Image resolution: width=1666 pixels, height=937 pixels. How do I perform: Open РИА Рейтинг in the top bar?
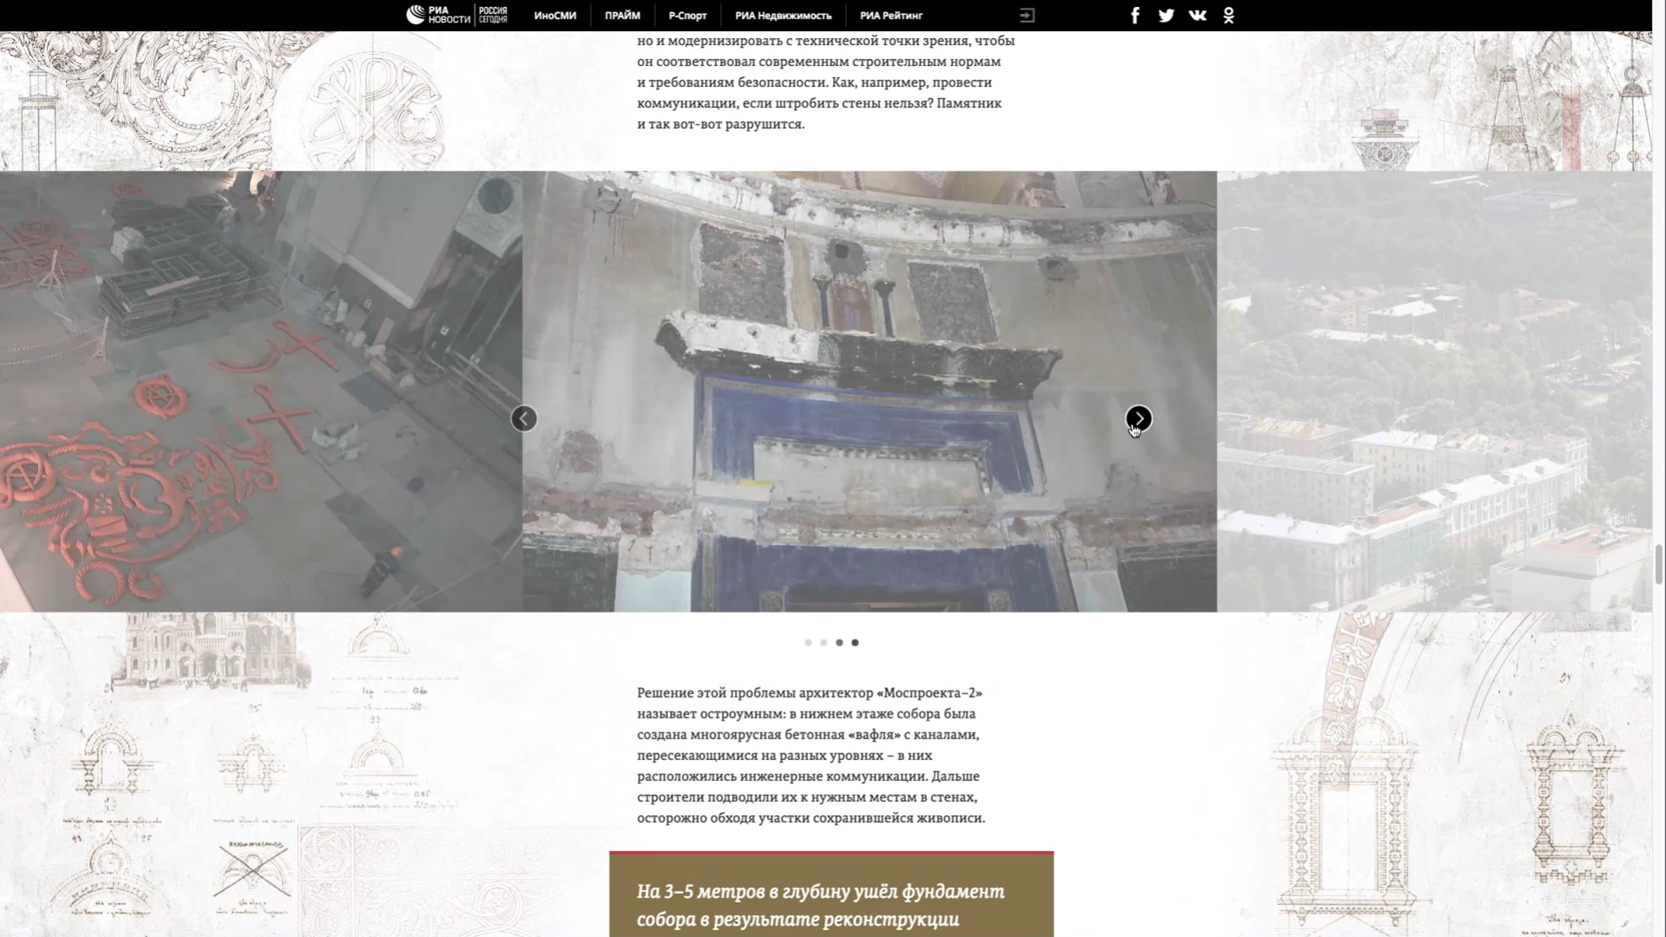click(891, 15)
